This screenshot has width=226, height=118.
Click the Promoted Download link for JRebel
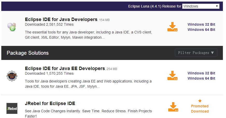200,109
